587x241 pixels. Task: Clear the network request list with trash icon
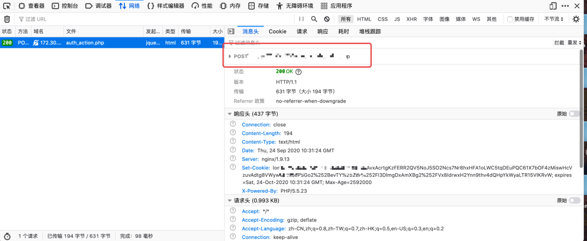click(x=7, y=19)
